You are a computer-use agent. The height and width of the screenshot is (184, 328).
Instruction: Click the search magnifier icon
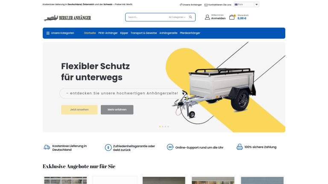190,17
